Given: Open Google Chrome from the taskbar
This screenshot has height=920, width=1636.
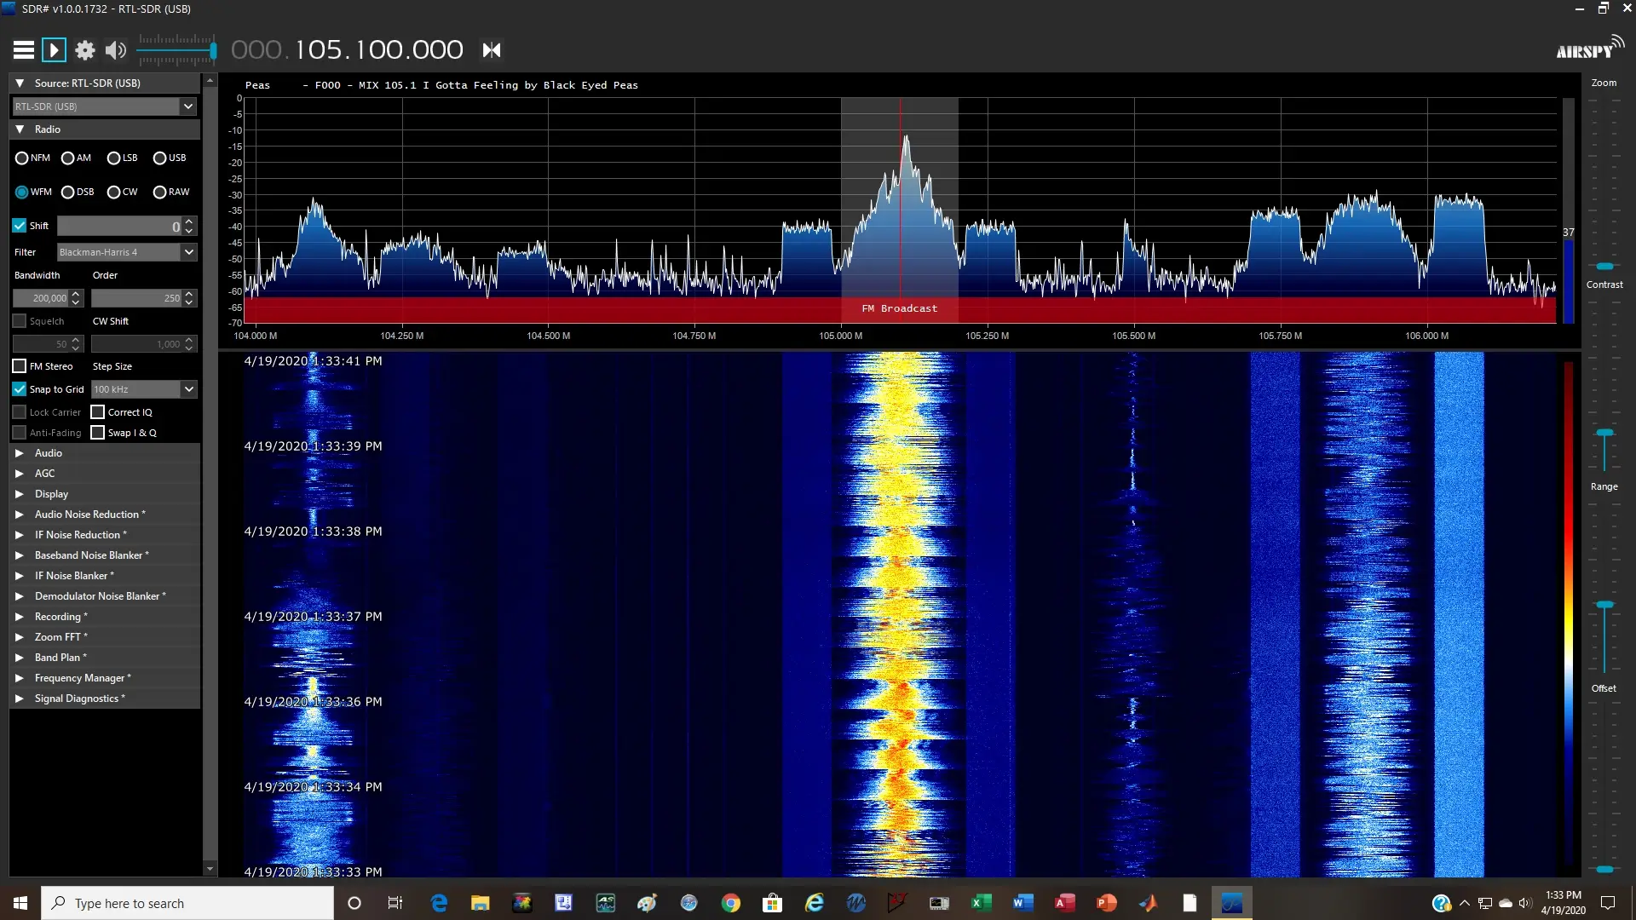Looking at the screenshot, I should [731, 902].
